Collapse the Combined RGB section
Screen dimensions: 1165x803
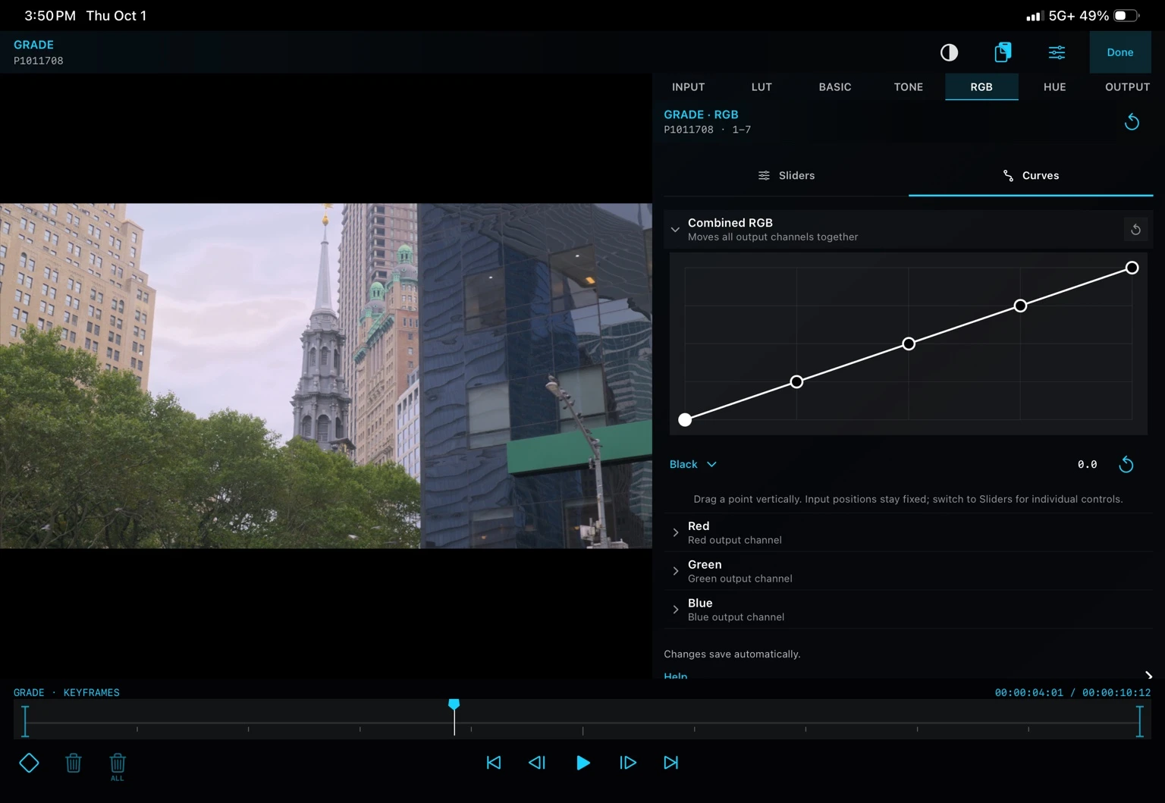pos(675,229)
